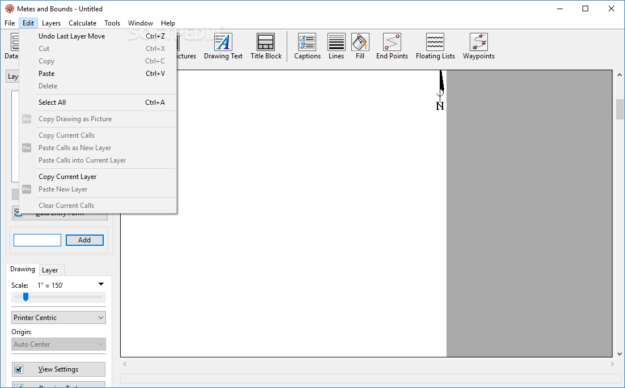Screen dimensions: 625x388
Task: Click the vertical scrollbar down arrow
Action: tap(619, 354)
